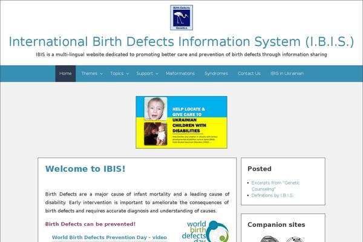Open the International Birth Defects Information System title
This screenshot has height=242, width=363.
[x=181, y=42]
